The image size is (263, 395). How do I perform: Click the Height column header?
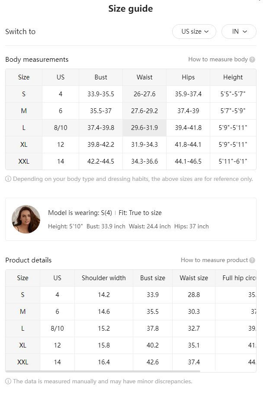(233, 77)
